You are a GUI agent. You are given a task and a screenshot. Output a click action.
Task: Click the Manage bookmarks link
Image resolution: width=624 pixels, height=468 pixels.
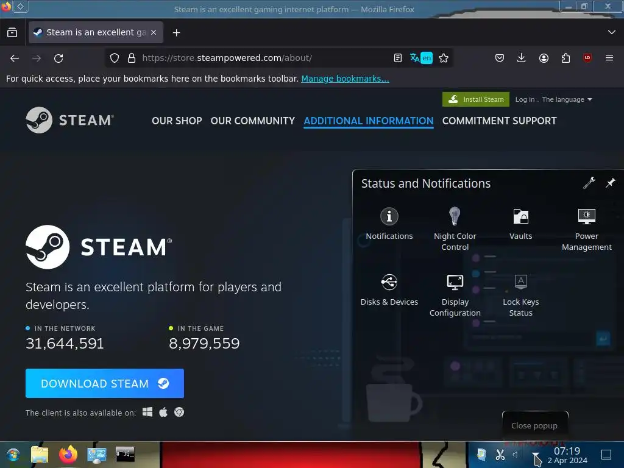345,79
